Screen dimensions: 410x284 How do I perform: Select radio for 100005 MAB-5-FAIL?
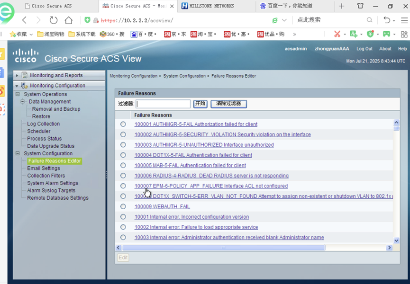pyautogui.click(x=123, y=165)
